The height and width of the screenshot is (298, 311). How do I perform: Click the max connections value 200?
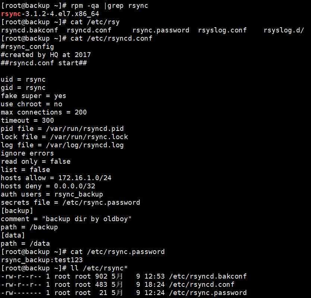pyautogui.click(x=81, y=112)
